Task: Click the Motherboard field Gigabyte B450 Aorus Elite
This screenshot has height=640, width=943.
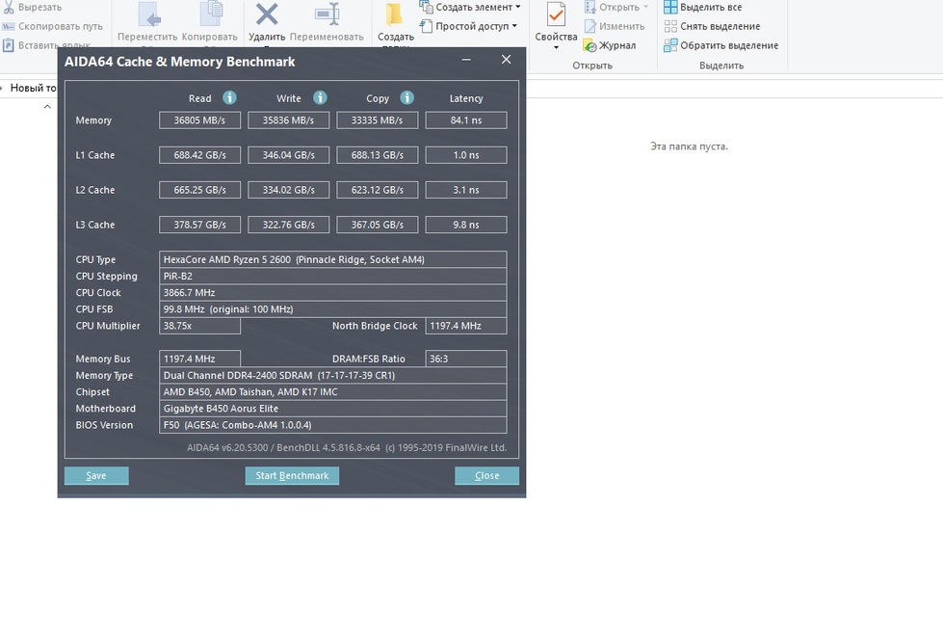Action: click(332, 409)
